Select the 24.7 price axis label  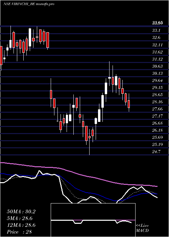[x=156, y=151]
